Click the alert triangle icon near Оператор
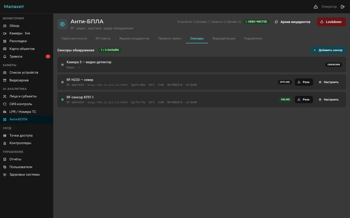 click(x=316, y=7)
